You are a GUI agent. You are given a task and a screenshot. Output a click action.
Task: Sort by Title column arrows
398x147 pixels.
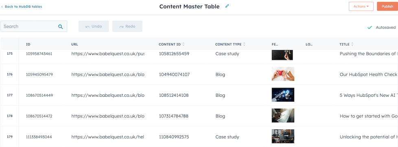(352, 44)
